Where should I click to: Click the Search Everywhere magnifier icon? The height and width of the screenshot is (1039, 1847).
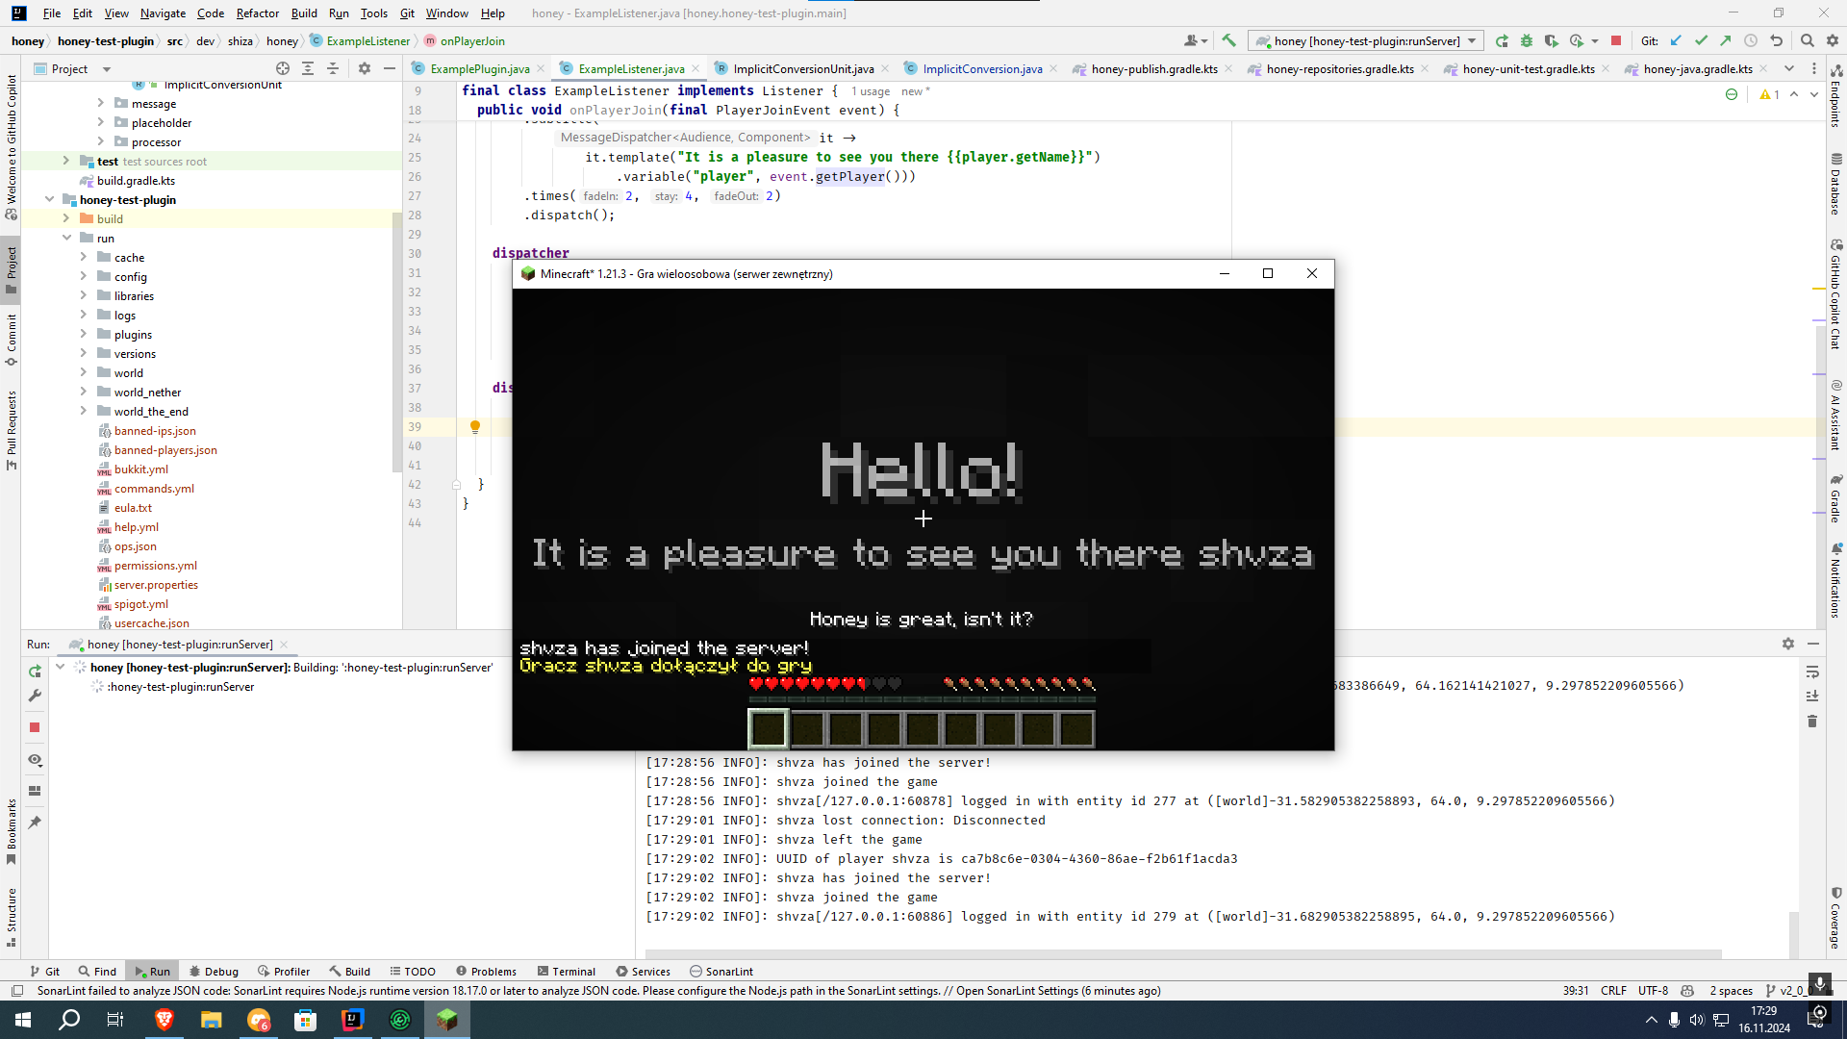point(1808,40)
